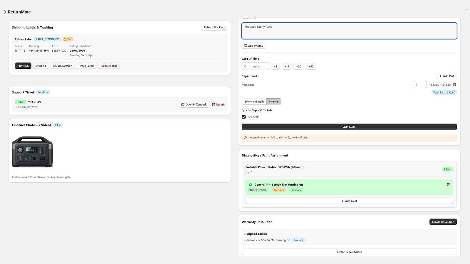The height and width of the screenshot is (264, 470).
Task: Delete the Screen Not turning on fault
Action: (x=448, y=185)
